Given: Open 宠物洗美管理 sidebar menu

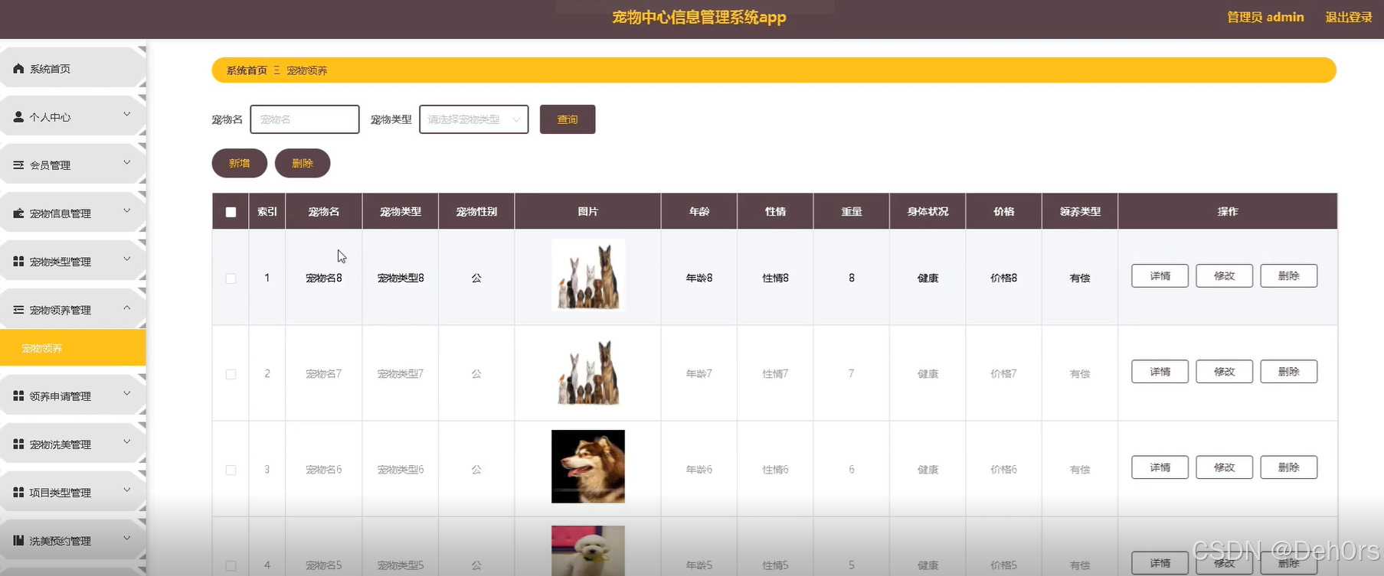Looking at the screenshot, I should click(73, 444).
